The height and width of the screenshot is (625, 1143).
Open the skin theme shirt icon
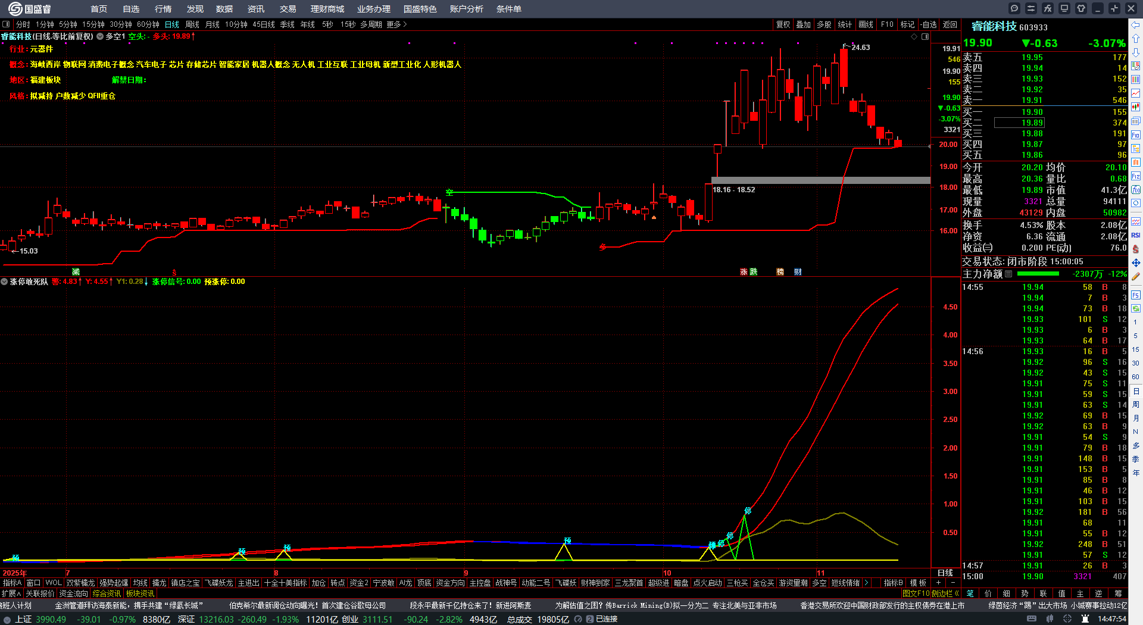coord(1081,8)
